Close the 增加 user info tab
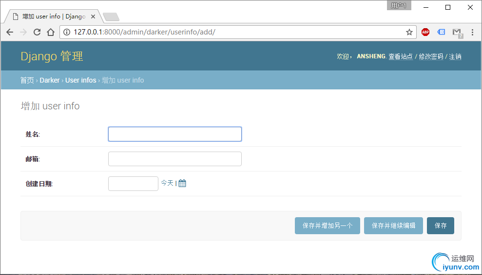Screen dimensions: 482x275 pos(93,17)
